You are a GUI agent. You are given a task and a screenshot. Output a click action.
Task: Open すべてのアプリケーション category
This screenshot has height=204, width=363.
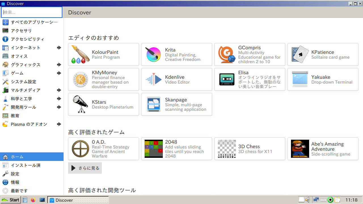[32, 22]
